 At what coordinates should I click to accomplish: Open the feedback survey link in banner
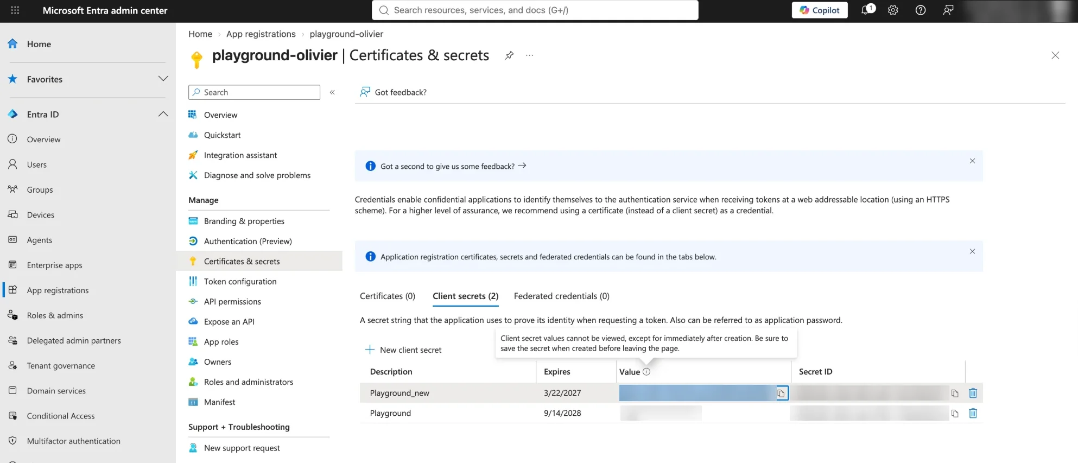[453, 166]
